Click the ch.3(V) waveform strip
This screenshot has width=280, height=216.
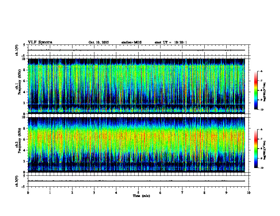138,181
